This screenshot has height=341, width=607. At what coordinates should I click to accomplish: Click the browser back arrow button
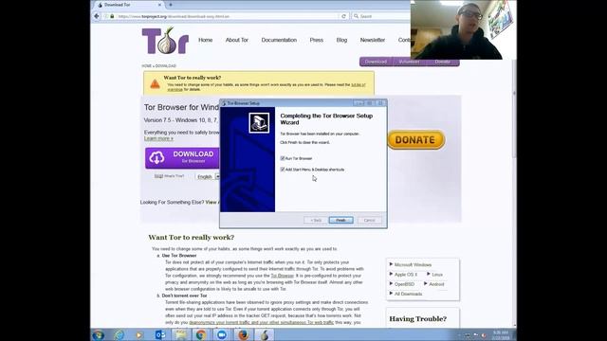click(97, 16)
